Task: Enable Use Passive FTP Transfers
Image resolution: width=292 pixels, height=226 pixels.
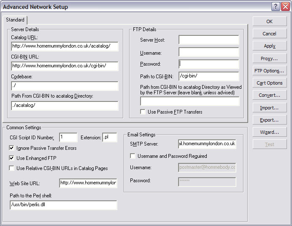Action: [x=143, y=112]
